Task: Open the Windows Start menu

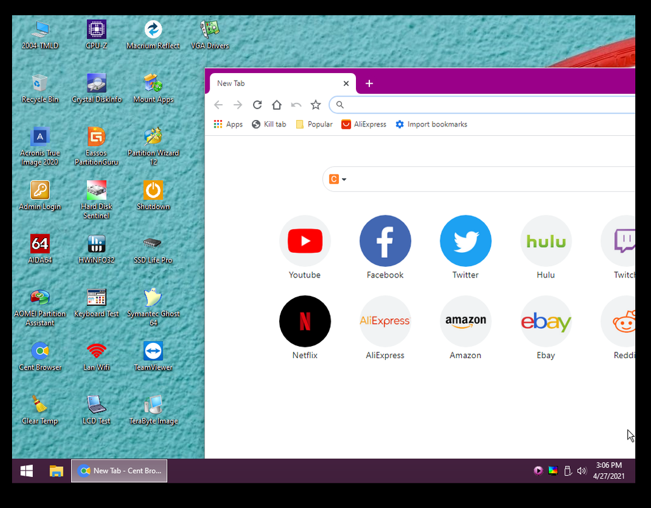Action: click(27, 471)
